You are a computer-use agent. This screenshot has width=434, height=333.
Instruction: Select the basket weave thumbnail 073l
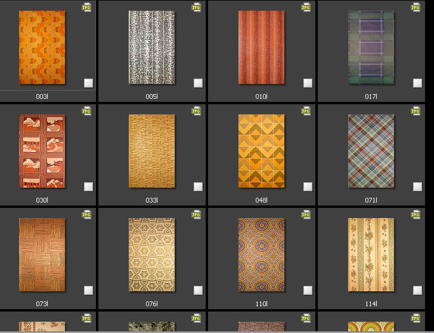coord(42,255)
